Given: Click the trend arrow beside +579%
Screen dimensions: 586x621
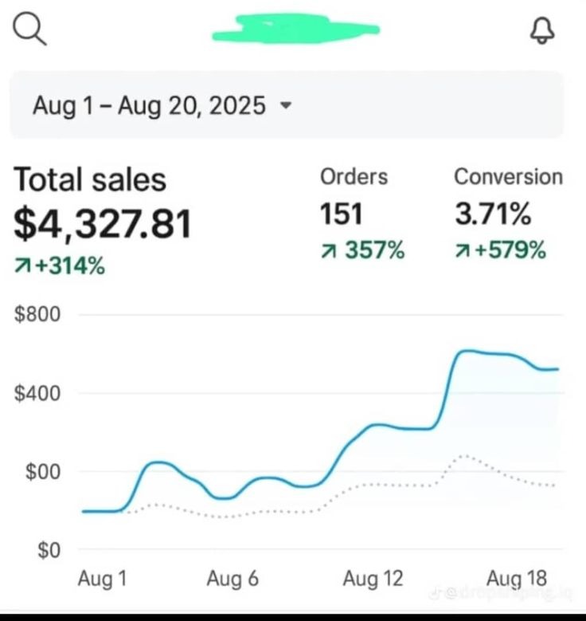Looking at the screenshot, I should click(x=462, y=251).
